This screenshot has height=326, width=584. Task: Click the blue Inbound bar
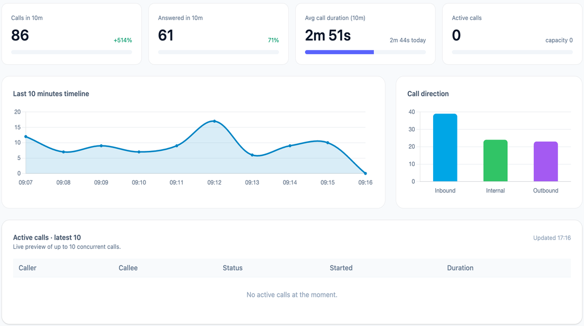[445, 148]
